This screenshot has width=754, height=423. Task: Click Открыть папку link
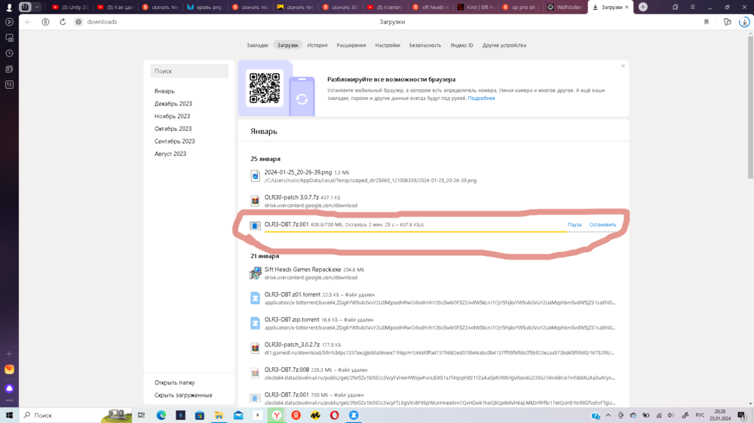(x=175, y=382)
